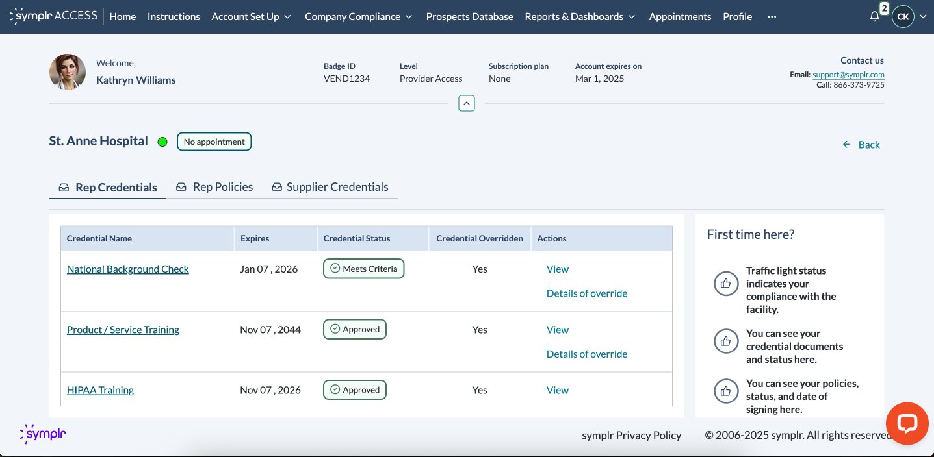Click the symplr ACCESS logo
Viewport: 934px width, 457px height.
(x=55, y=16)
